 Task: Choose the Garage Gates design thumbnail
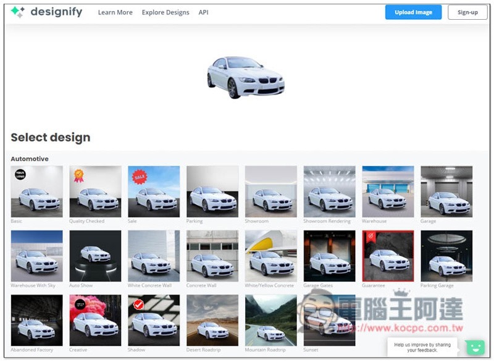coord(330,256)
